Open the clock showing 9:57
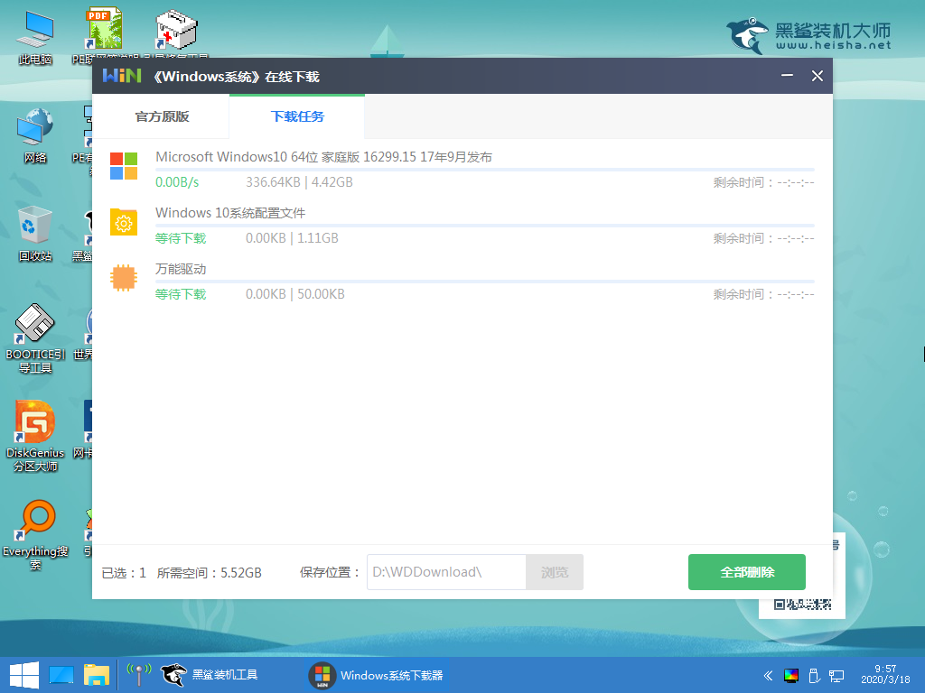The image size is (925, 693). pos(885,674)
